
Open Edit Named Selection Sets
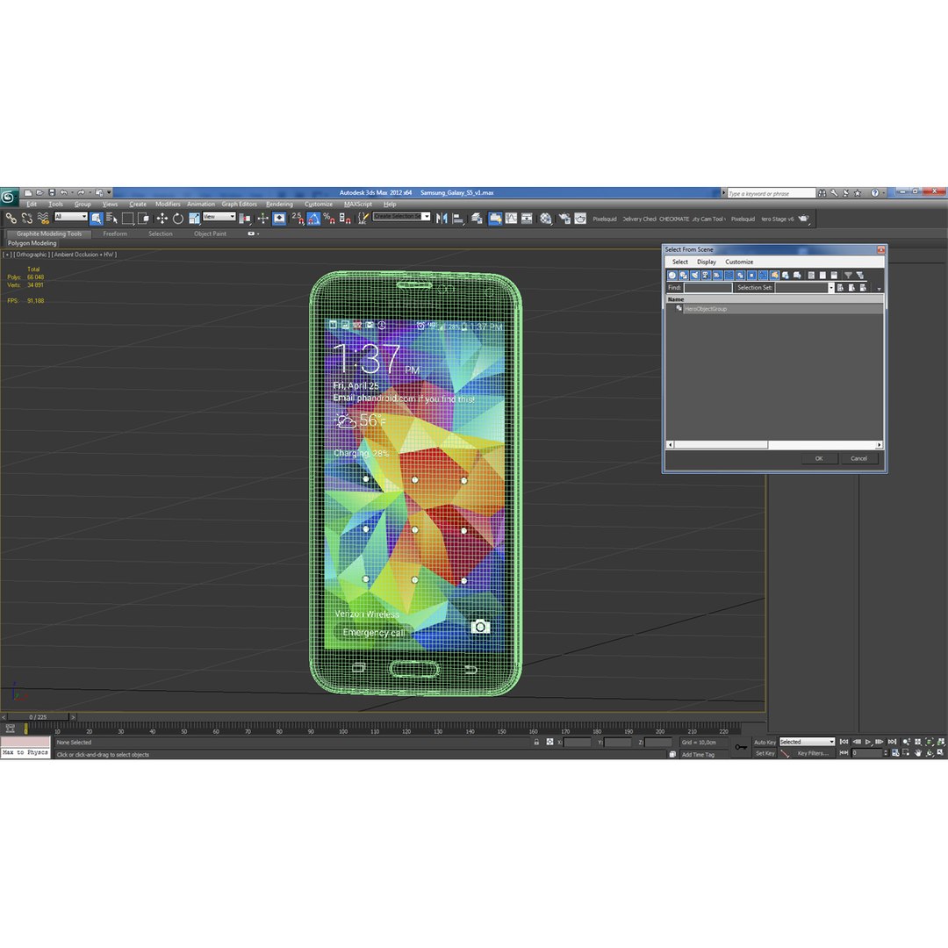(363, 219)
